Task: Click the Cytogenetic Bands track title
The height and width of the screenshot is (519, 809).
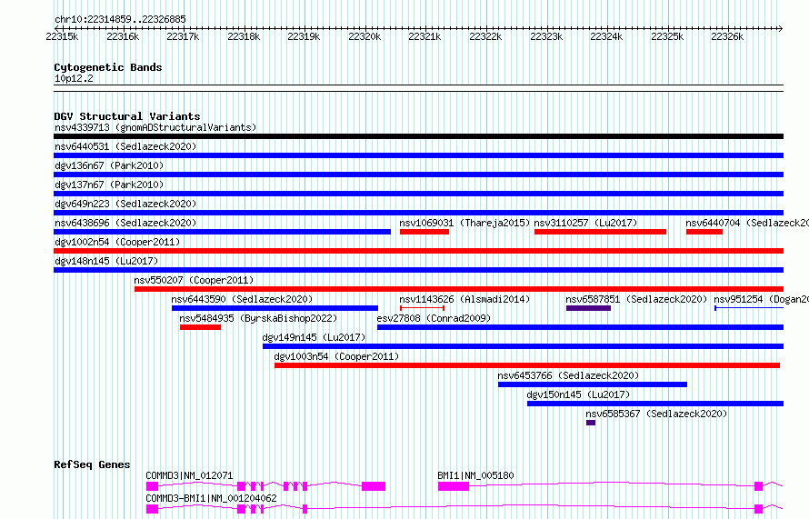Action: pos(108,67)
